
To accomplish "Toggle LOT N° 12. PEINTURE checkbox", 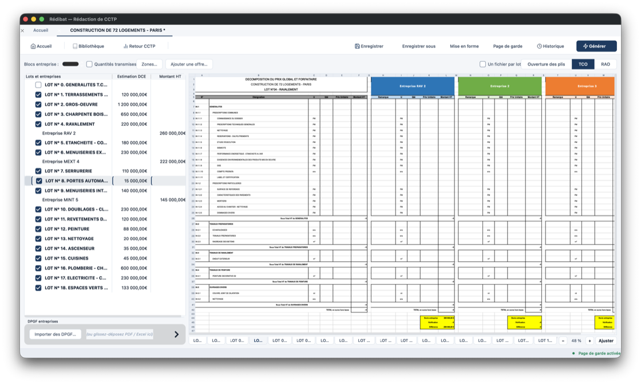I will click(x=38, y=229).
